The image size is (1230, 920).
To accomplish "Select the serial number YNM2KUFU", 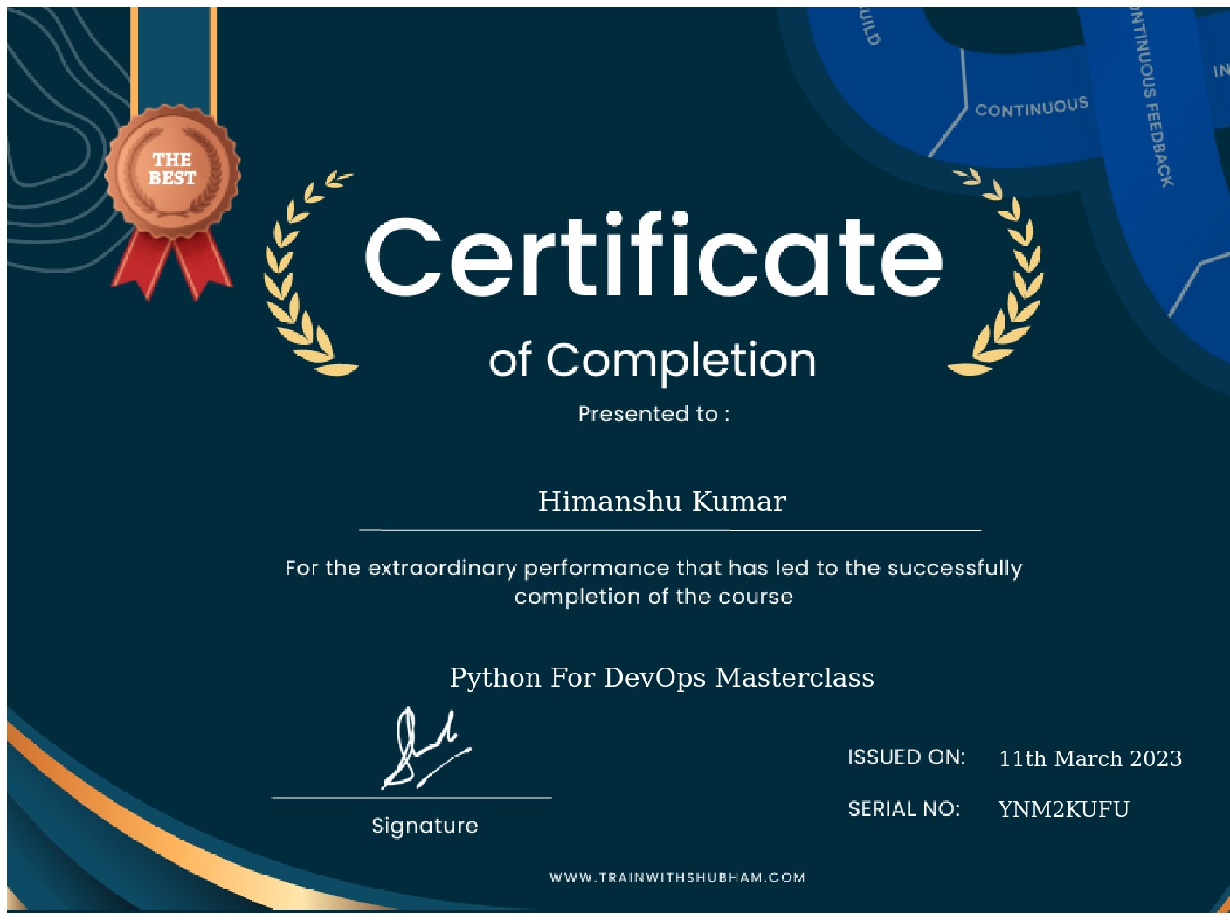I will 1063,810.
